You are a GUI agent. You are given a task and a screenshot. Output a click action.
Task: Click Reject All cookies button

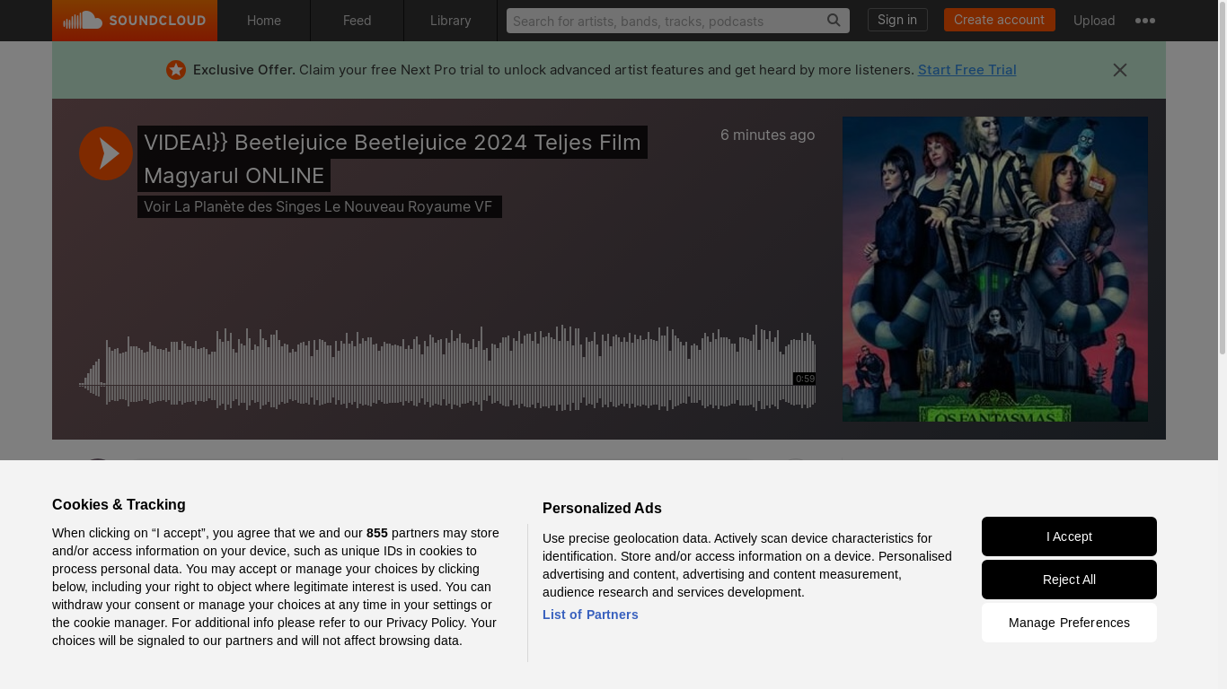(1069, 580)
